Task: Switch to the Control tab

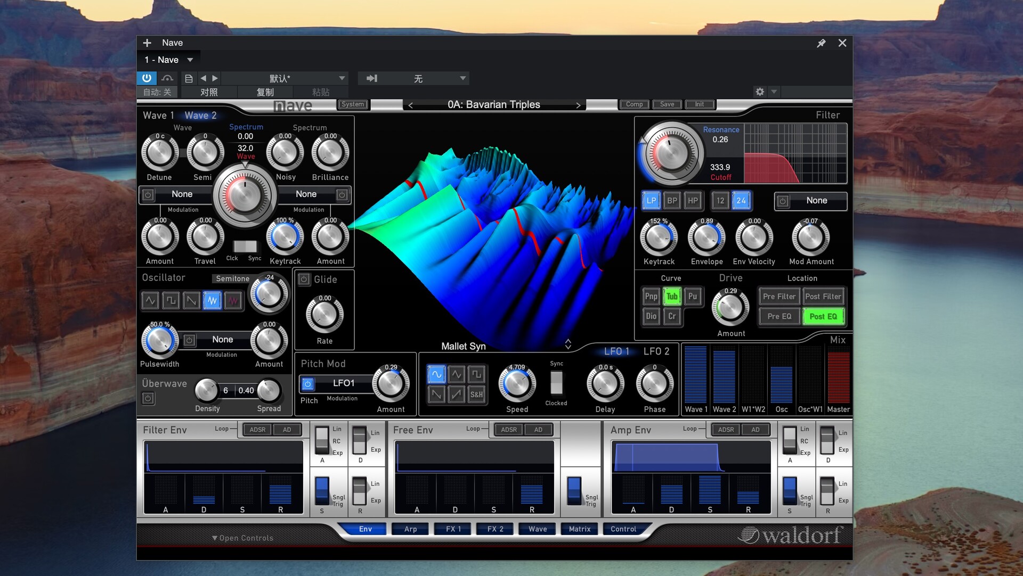Action: point(623,529)
